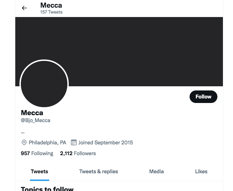Image resolution: width=233 pixels, height=191 pixels.
Task: Open the 2,112 Followers list
Action: [x=78, y=153]
